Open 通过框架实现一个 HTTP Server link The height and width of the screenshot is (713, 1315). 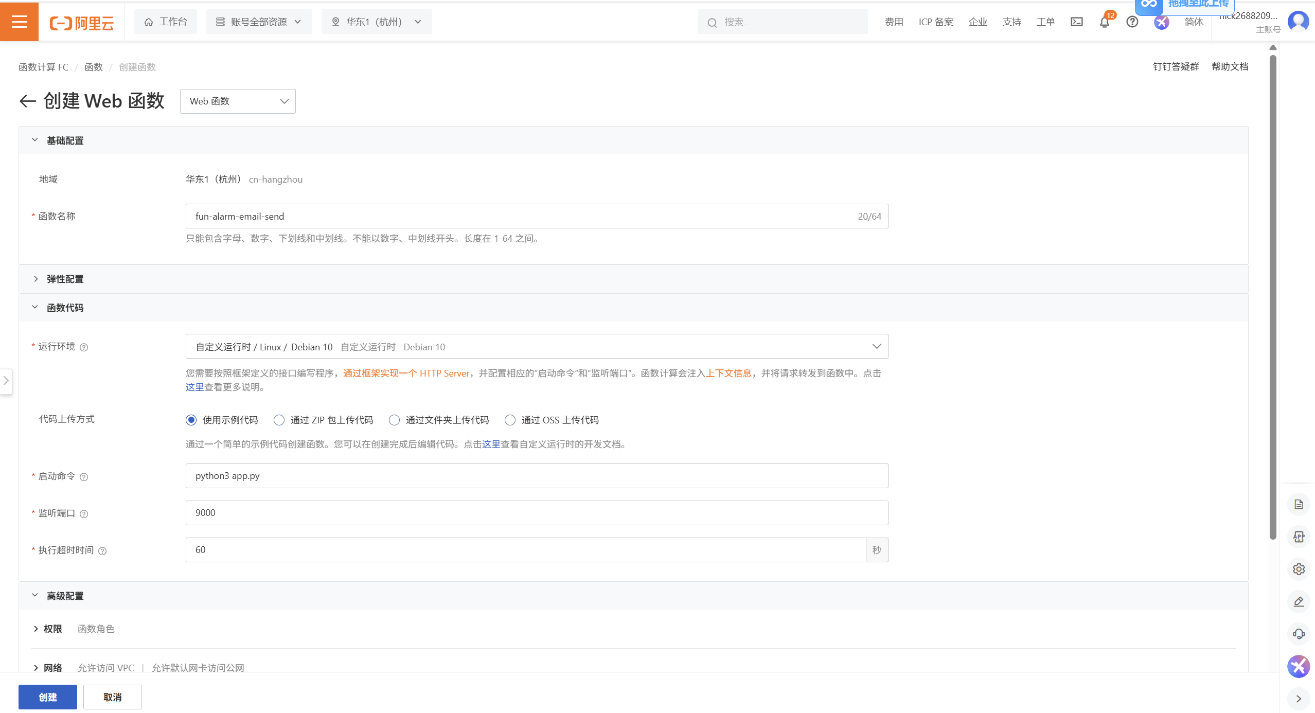(x=406, y=373)
